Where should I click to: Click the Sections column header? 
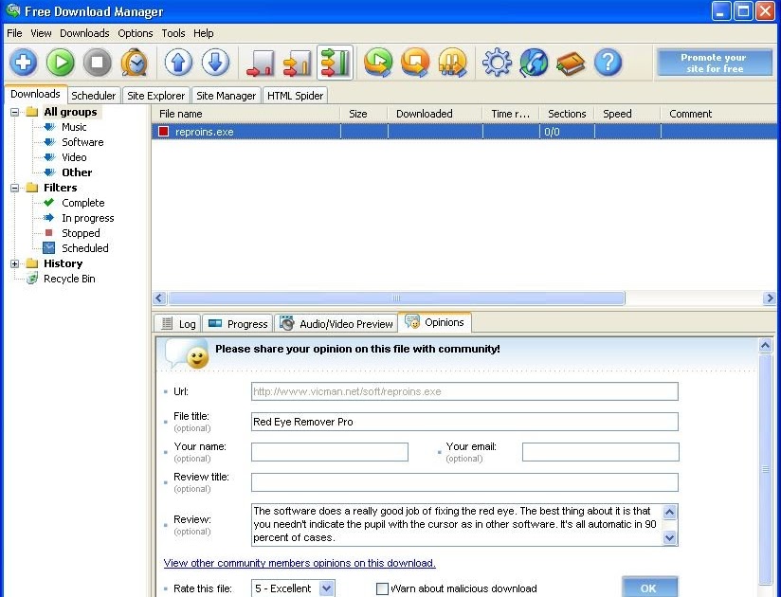pos(567,114)
